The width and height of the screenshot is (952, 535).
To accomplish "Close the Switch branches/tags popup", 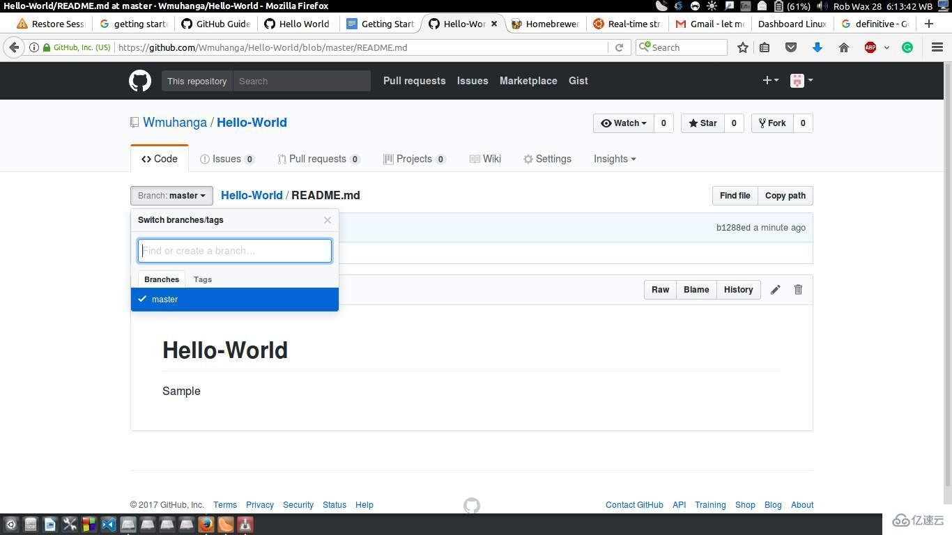I will click(328, 220).
